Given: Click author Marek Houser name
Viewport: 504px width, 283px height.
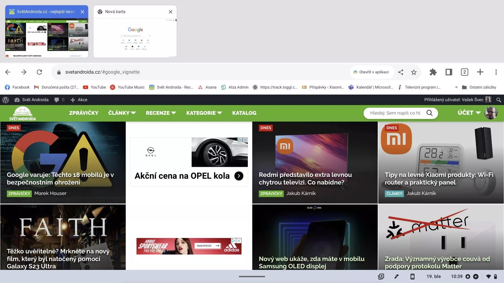Looking at the screenshot, I should coord(50,193).
